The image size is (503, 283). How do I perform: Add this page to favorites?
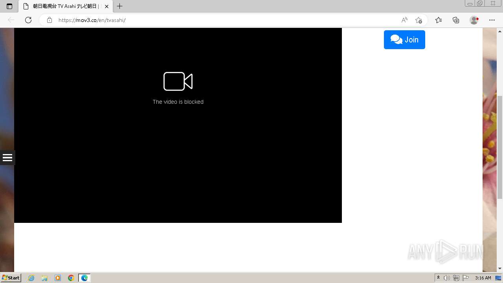click(419, 20)
